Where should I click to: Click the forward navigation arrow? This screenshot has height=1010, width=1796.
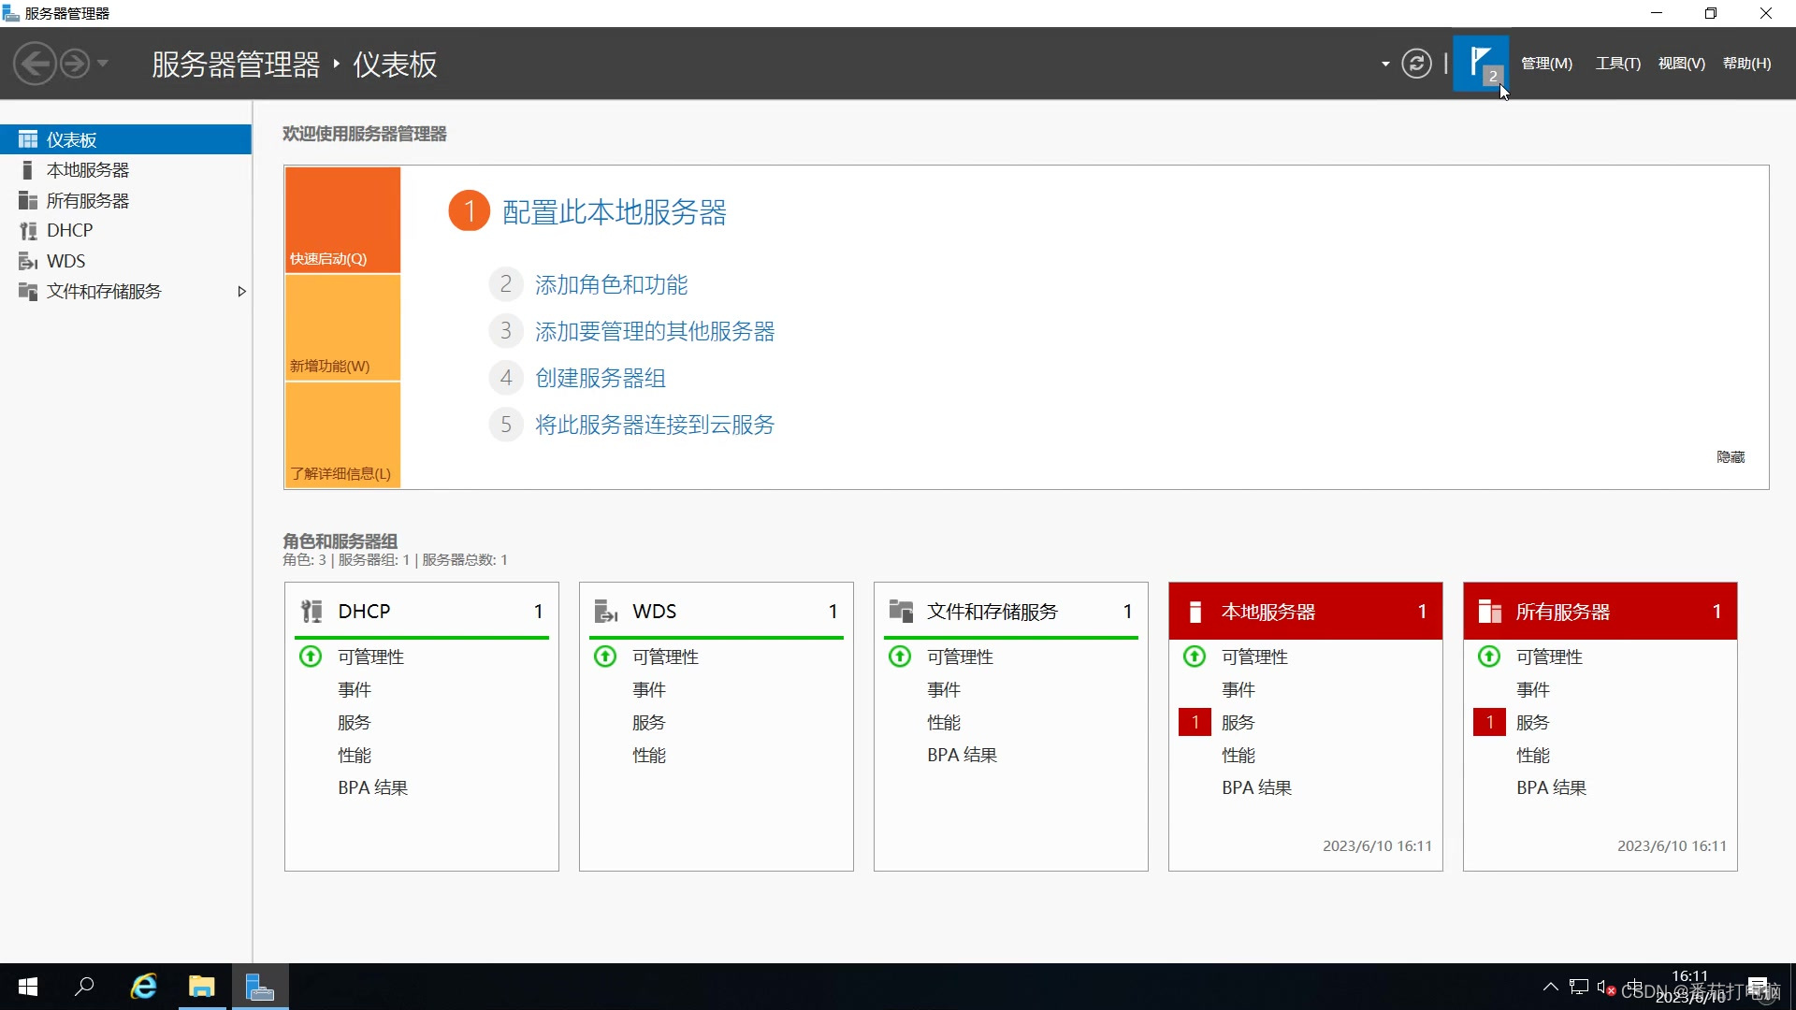(75, 64)
